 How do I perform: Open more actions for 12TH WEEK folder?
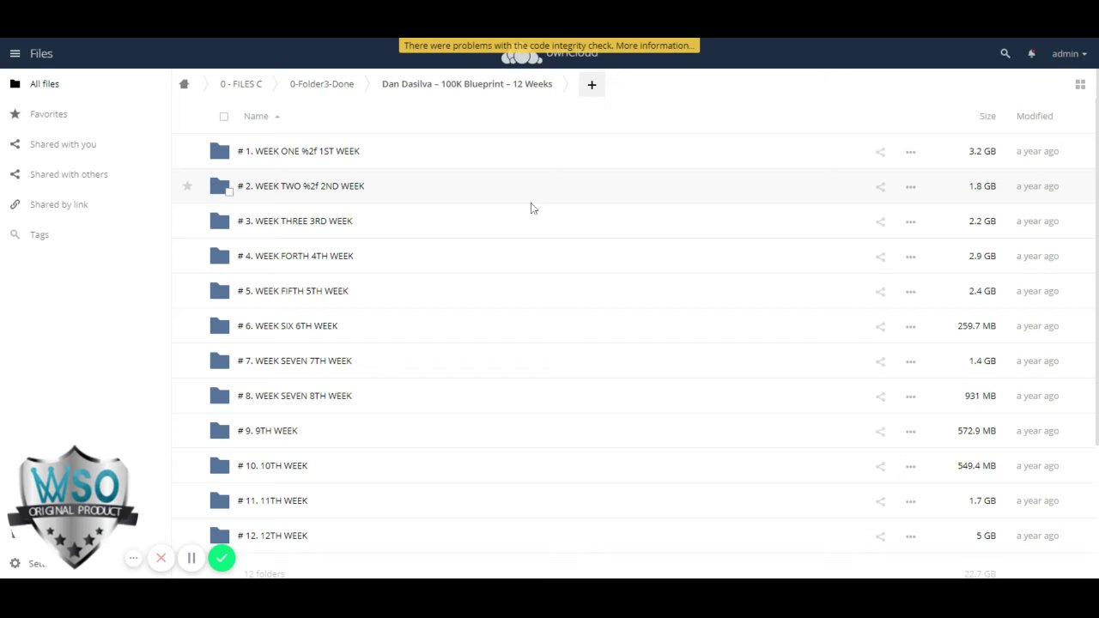(x=910, y=536)
